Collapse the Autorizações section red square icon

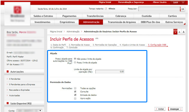(x=8, y=72)
